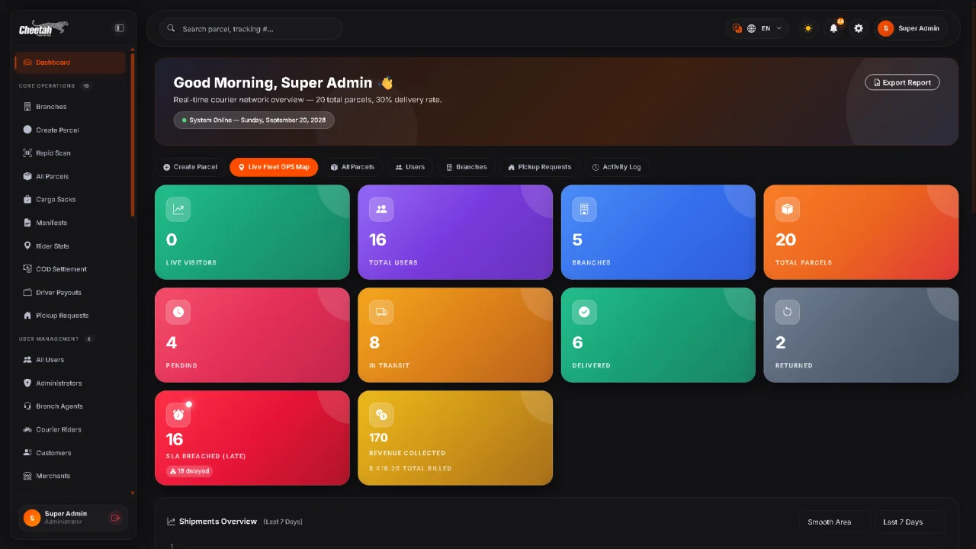The height and width of the screenshot is (549, 976).
Task: Open Customers sidebar item
Action: [70, 453]
